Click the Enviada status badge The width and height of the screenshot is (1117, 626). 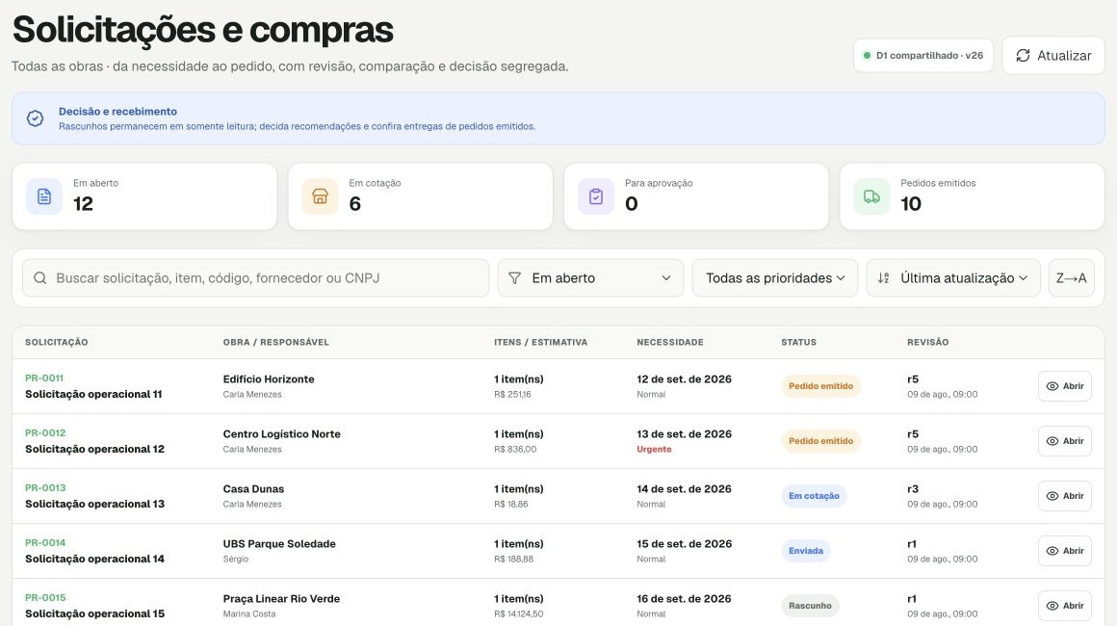(x=806, y=551)
